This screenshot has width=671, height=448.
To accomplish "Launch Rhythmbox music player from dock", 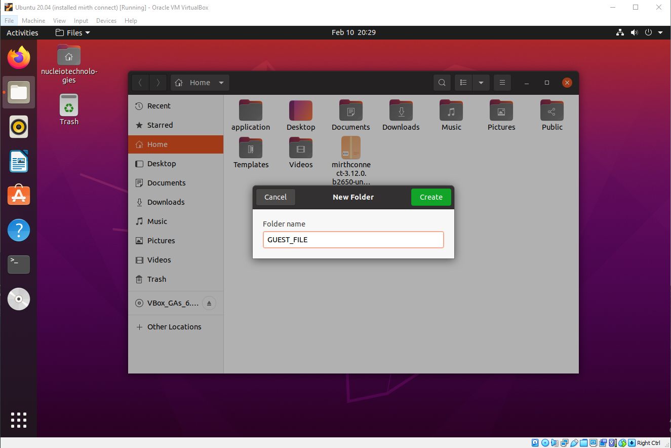I will pyautogui.click(x=19, y=127).
